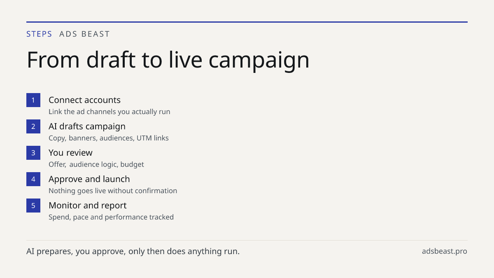This screenshot has height=278, width=494.
Task: Click Offer, audience logic, budget text
Action: click(96, 164)
